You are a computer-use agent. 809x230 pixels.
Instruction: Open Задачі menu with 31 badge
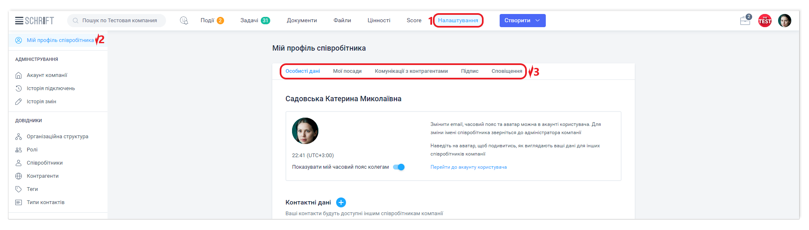[255, 21]
